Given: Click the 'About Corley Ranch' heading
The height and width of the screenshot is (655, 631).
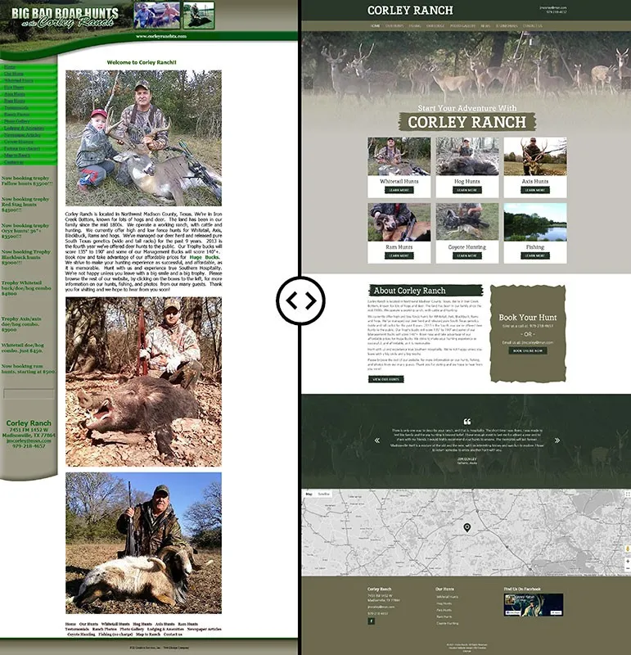Looking at the screenshot, I should coord(409,291).
